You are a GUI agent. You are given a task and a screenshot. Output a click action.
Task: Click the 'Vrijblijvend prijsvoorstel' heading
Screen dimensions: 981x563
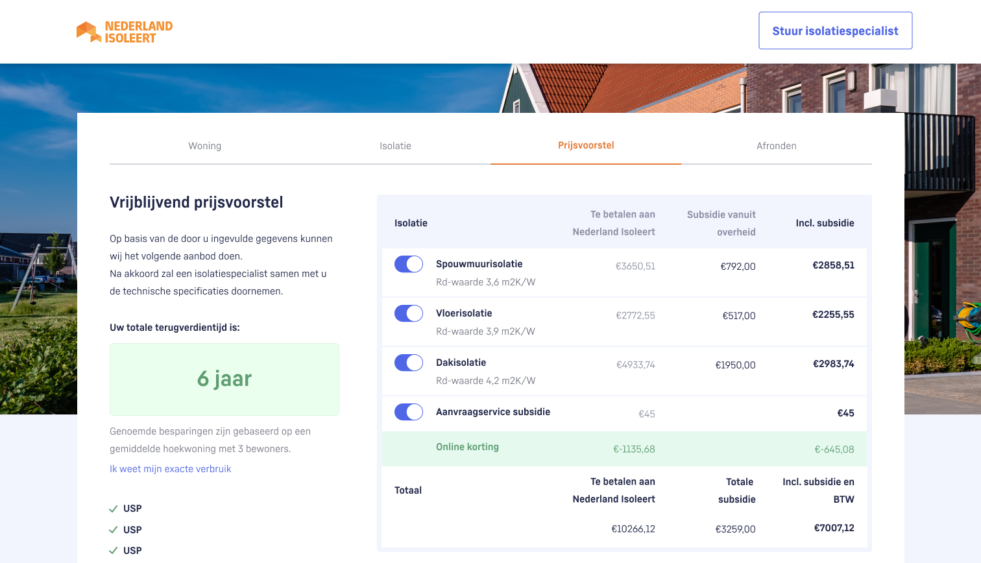197,202
